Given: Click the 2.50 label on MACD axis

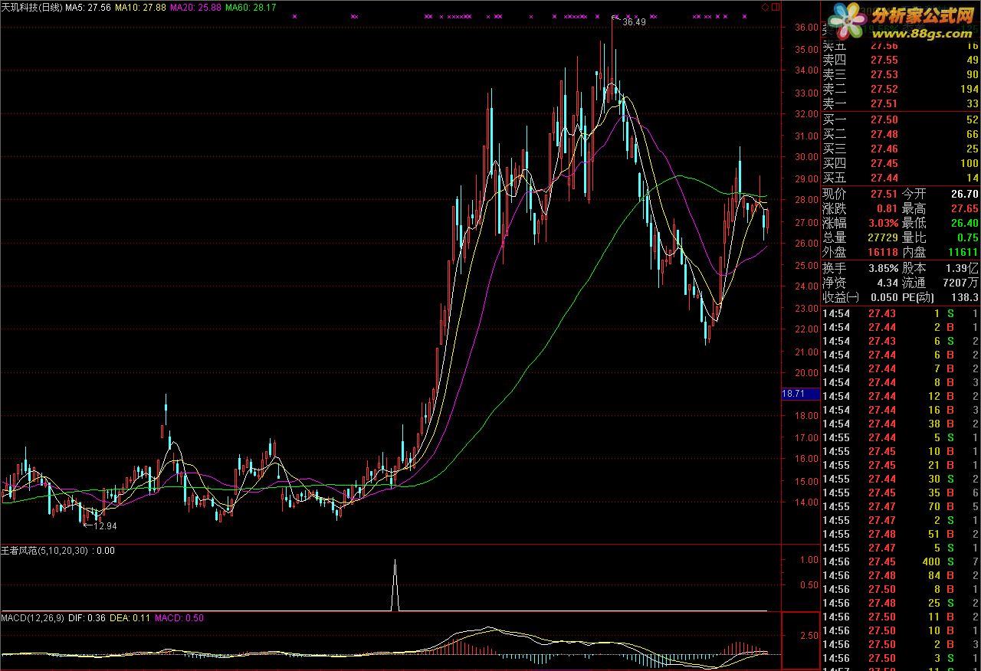Looking at the screenshot, I should 809,637.
